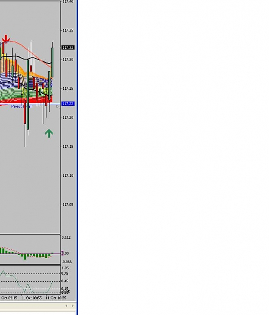269x315 pixels.
Task: Click the 0.45 oscillator level label
Action: pos(65,281)
